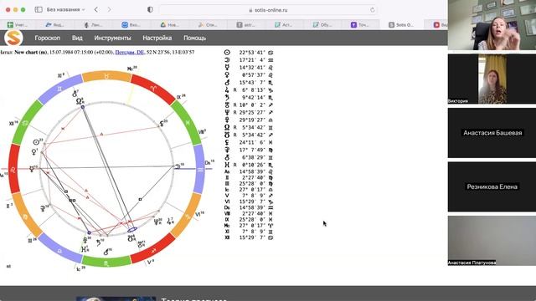Select the Sotis Online active tab
Image resolution: width=536 pixels, height=301 pixels.
(401, 24)
